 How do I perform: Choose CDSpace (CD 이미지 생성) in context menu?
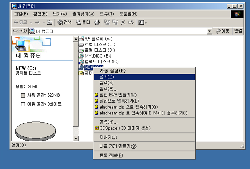click(x=119, y=128)
